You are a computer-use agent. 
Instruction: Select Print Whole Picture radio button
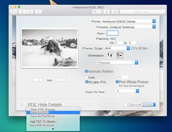117,82
